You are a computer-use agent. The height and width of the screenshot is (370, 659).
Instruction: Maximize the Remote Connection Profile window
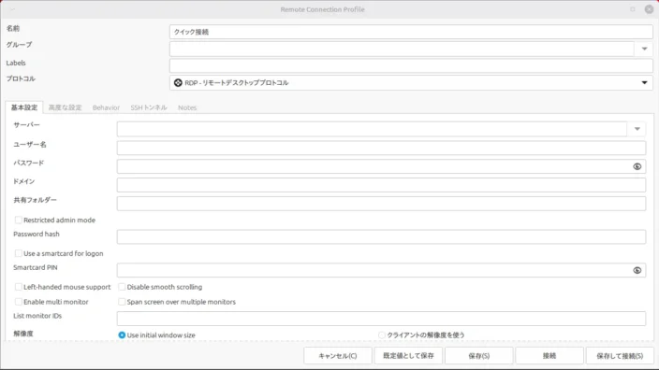[x=633, y=9]
